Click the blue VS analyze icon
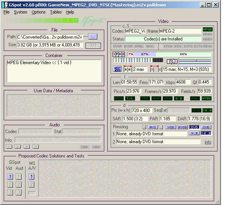 coord(117,69)
